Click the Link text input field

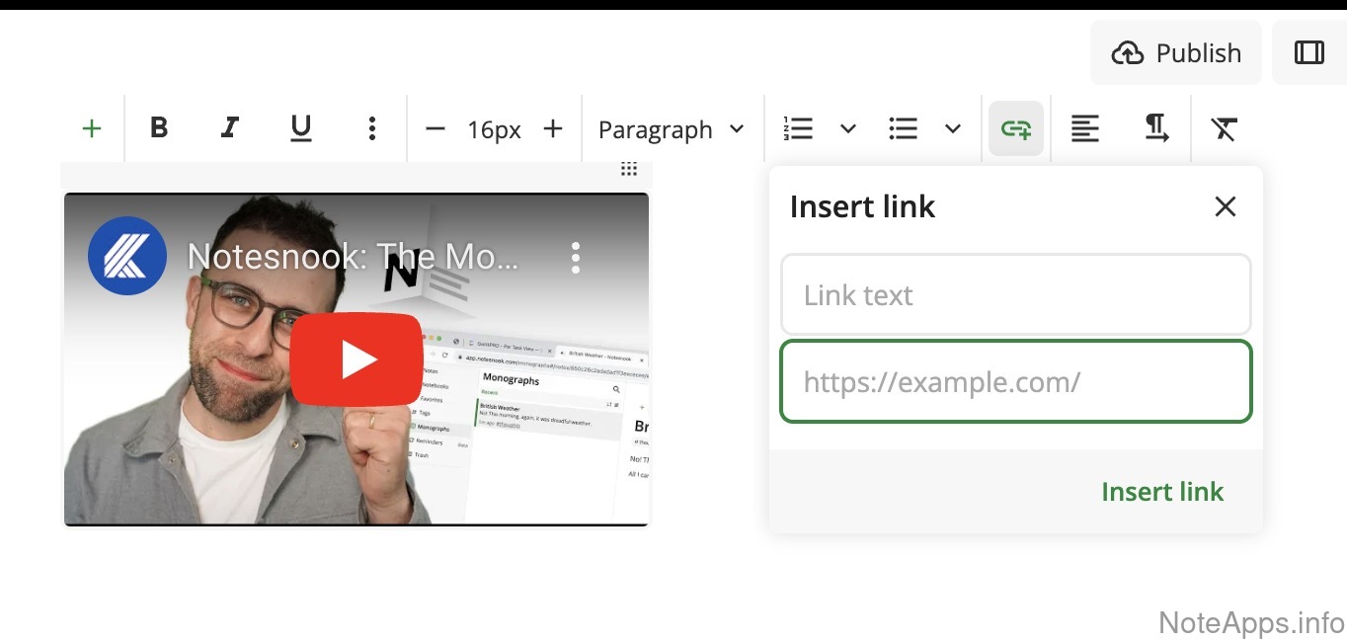pyautogui.click(x=1016, y=294)
